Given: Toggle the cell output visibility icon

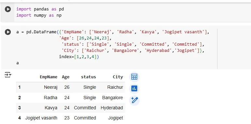Looking at the screenshot, I should coord(8,75).
